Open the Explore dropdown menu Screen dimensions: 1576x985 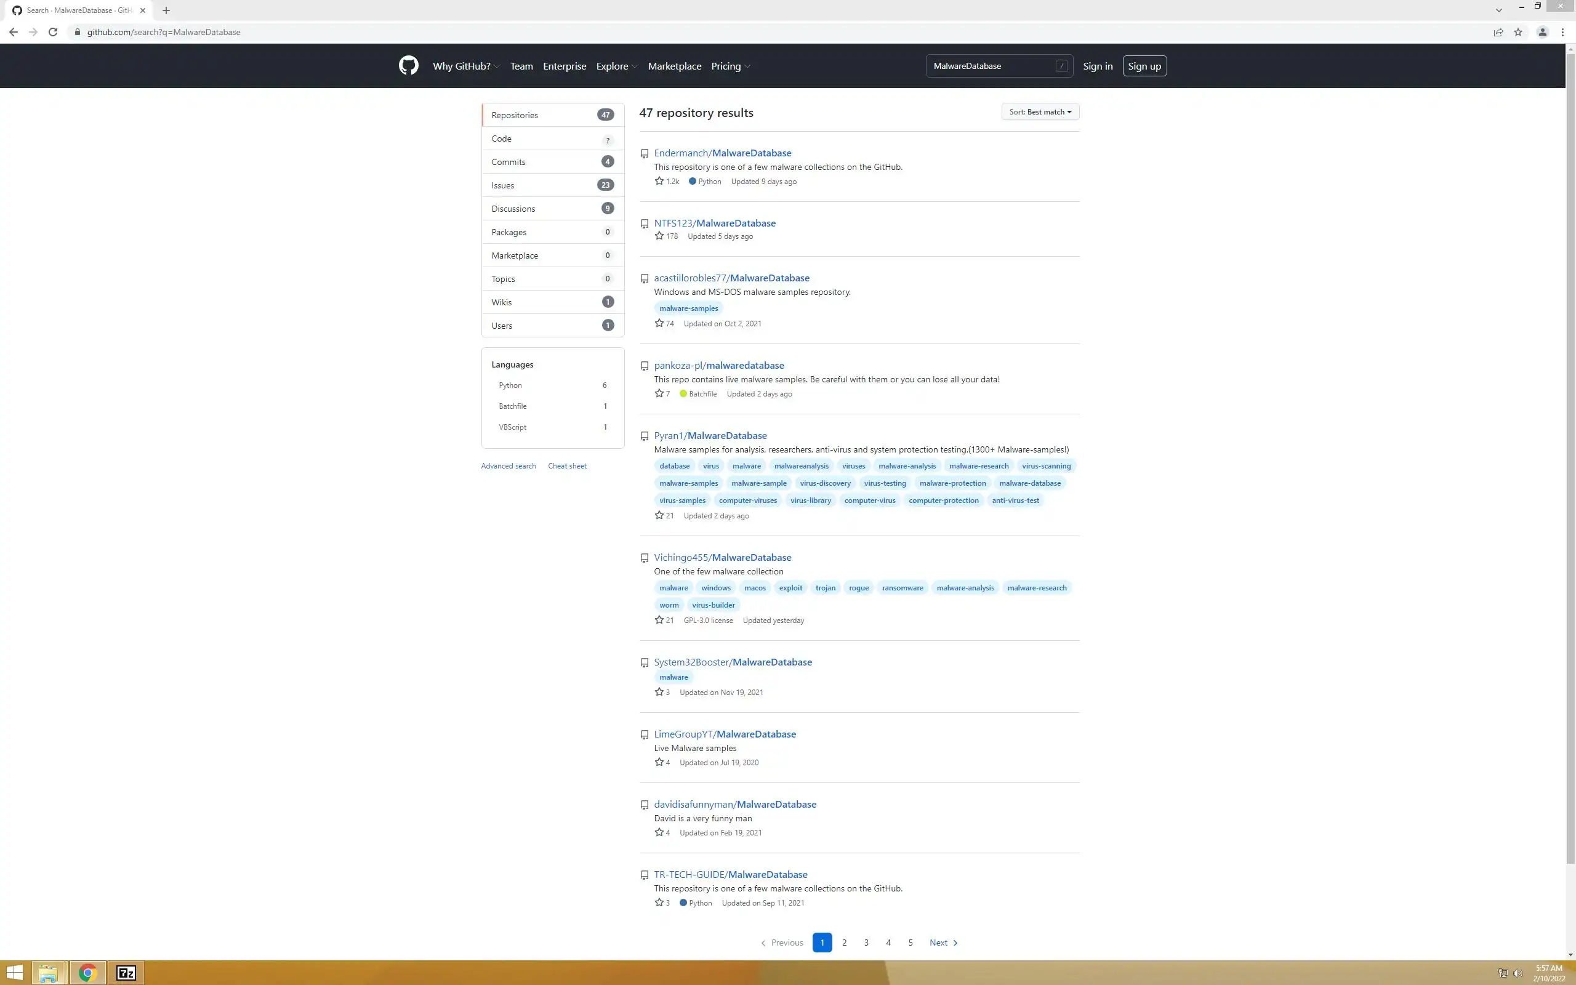point(616,66)
